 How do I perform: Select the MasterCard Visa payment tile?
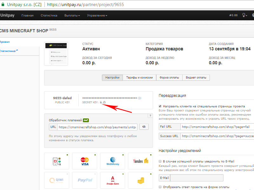[85, 161]
